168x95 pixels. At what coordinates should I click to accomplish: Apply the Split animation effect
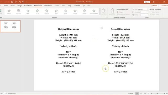(x=56, y=12)
